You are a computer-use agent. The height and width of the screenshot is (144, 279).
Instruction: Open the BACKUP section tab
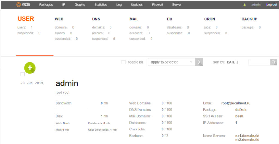coord(249,19)
